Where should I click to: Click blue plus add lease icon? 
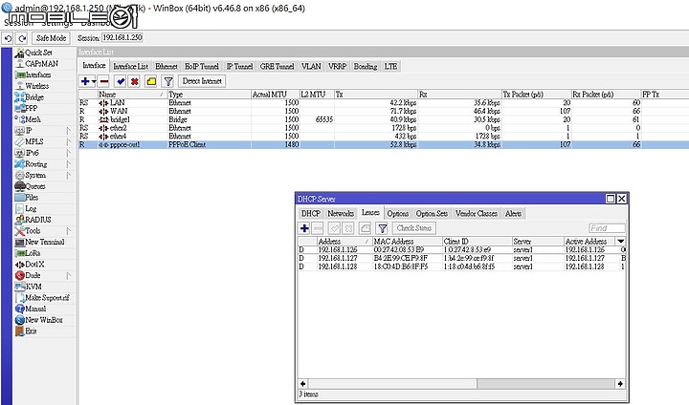(x=304, y=228)
